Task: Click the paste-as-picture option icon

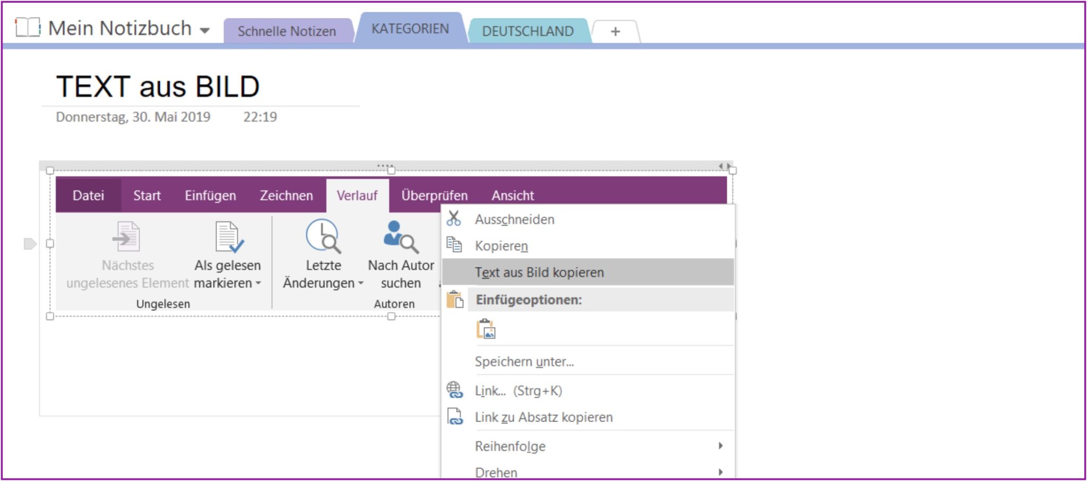Action: point(486,329)
